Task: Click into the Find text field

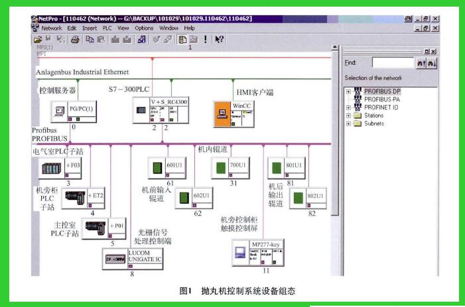Action: point(393,63)
